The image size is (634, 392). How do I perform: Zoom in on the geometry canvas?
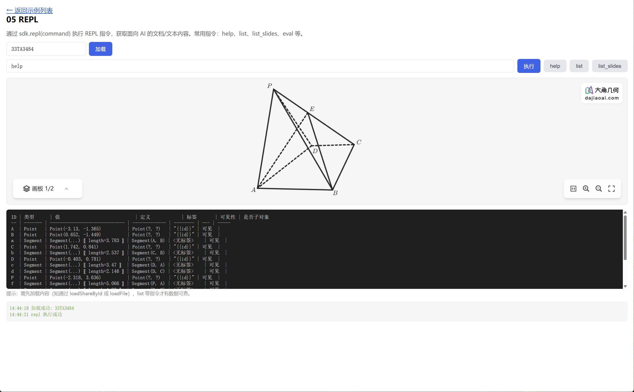[x=586, y=189]
